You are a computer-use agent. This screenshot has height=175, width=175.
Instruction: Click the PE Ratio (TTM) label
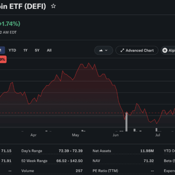(105, 171)
